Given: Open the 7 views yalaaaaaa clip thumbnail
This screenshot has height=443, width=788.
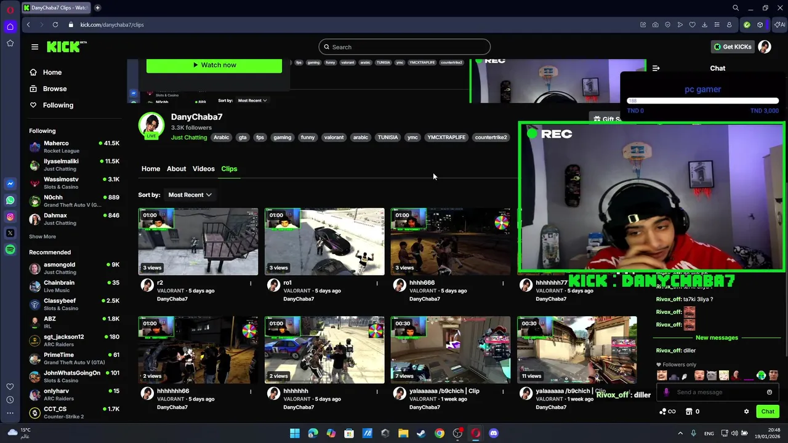Looking at the screenshot, I should [451, 350].
